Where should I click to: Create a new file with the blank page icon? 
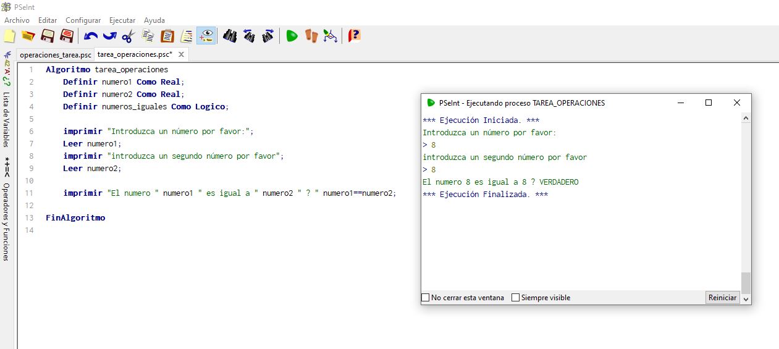coord(9,36)
